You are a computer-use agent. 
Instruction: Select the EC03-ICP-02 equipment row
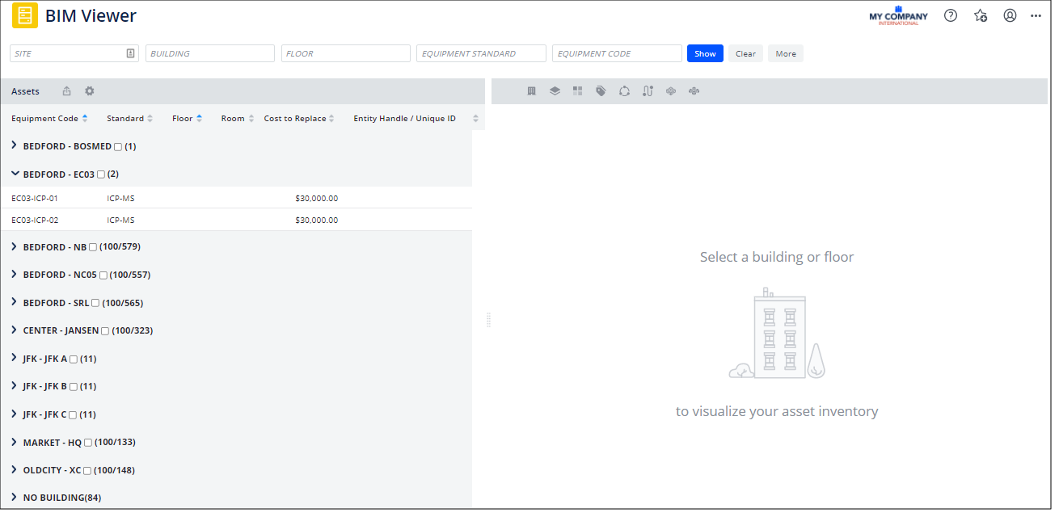[x=236, y=220]
